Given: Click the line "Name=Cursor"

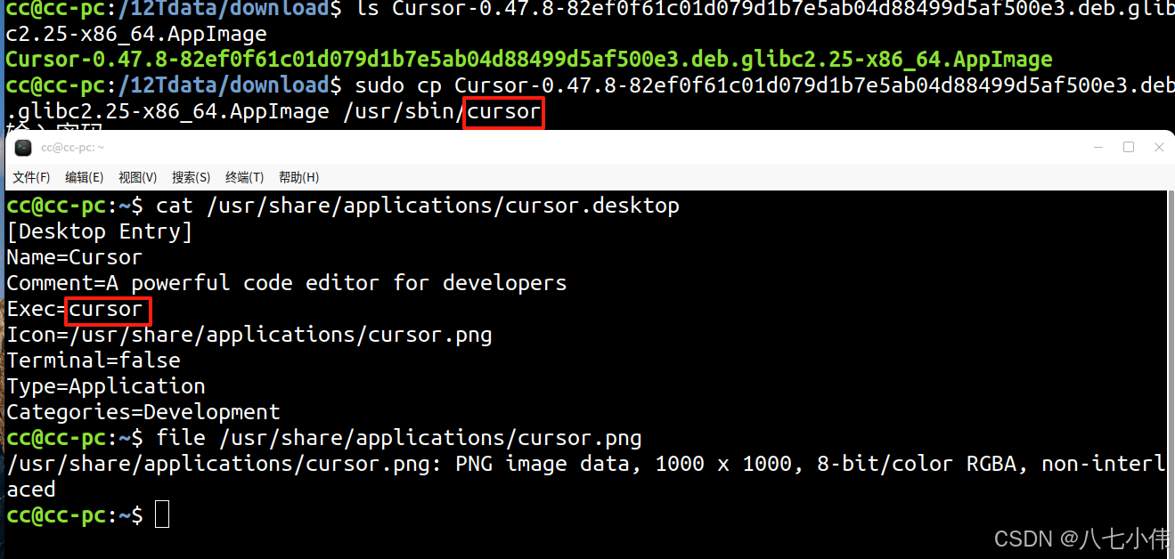Looking at the screenshot, I should click(x=75, y=257).
